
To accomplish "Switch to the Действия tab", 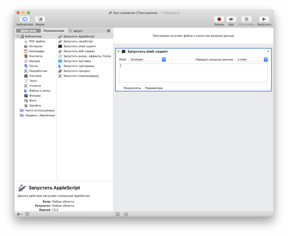I will [28, 31].
